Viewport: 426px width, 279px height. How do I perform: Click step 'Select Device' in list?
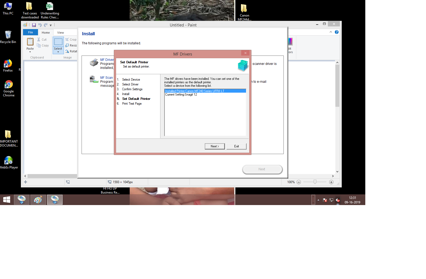pyautogui.click(x=131, y=80)
